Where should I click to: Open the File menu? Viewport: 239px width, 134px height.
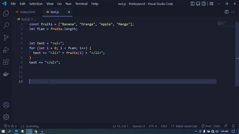pyautogui.click(x=13, y=4)
